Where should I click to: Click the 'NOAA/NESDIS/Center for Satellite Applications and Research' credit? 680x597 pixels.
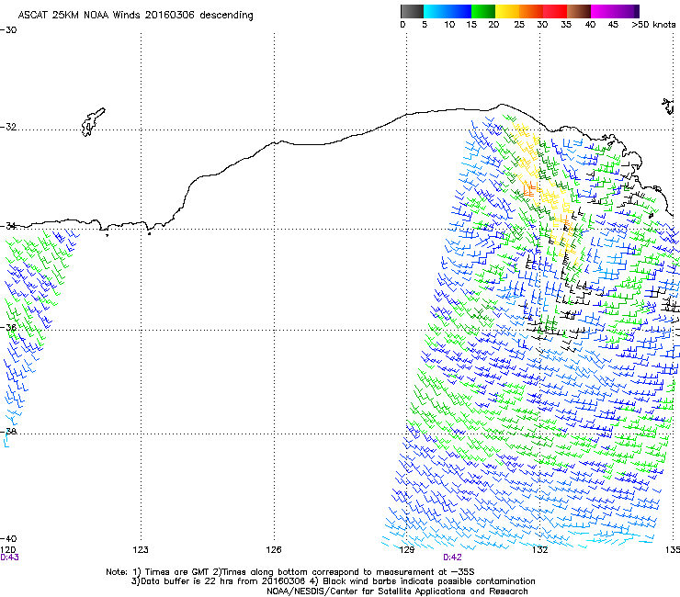click(x=397, y=591)
